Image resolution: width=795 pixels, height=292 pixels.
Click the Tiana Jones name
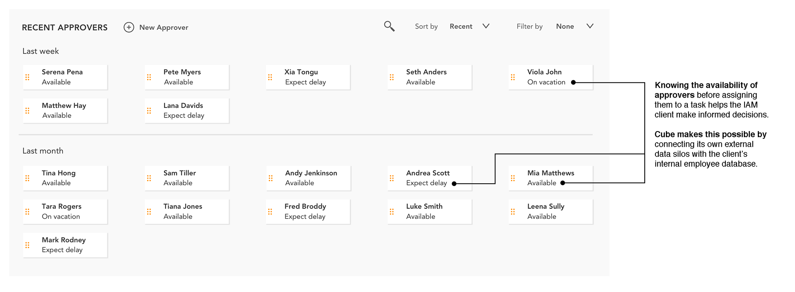click(183, 206)
